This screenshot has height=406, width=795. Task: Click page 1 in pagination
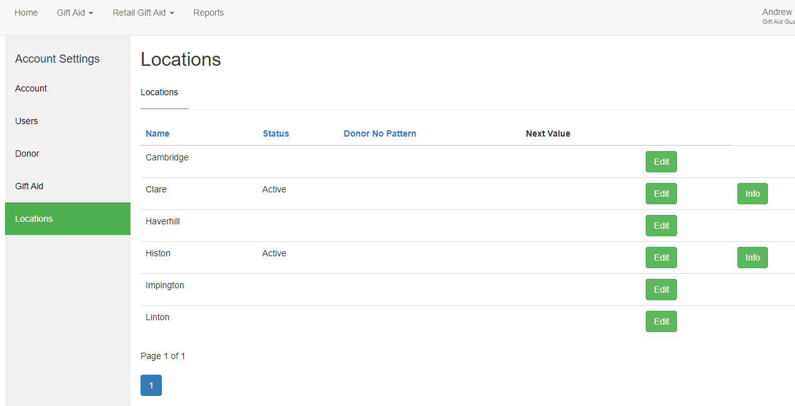point(151,385)
